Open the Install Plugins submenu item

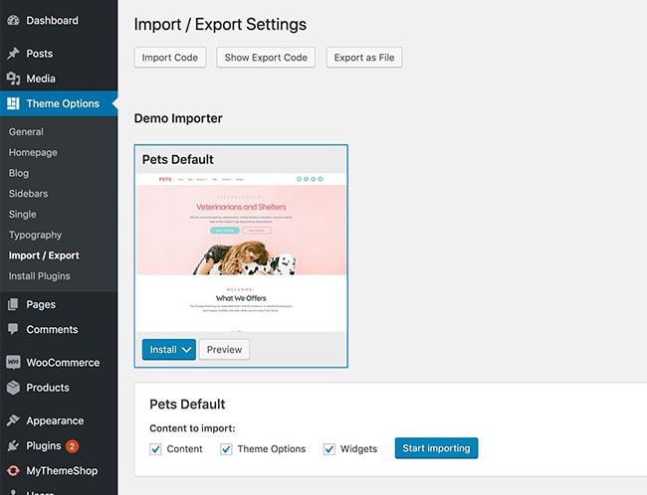pos(39,276)
